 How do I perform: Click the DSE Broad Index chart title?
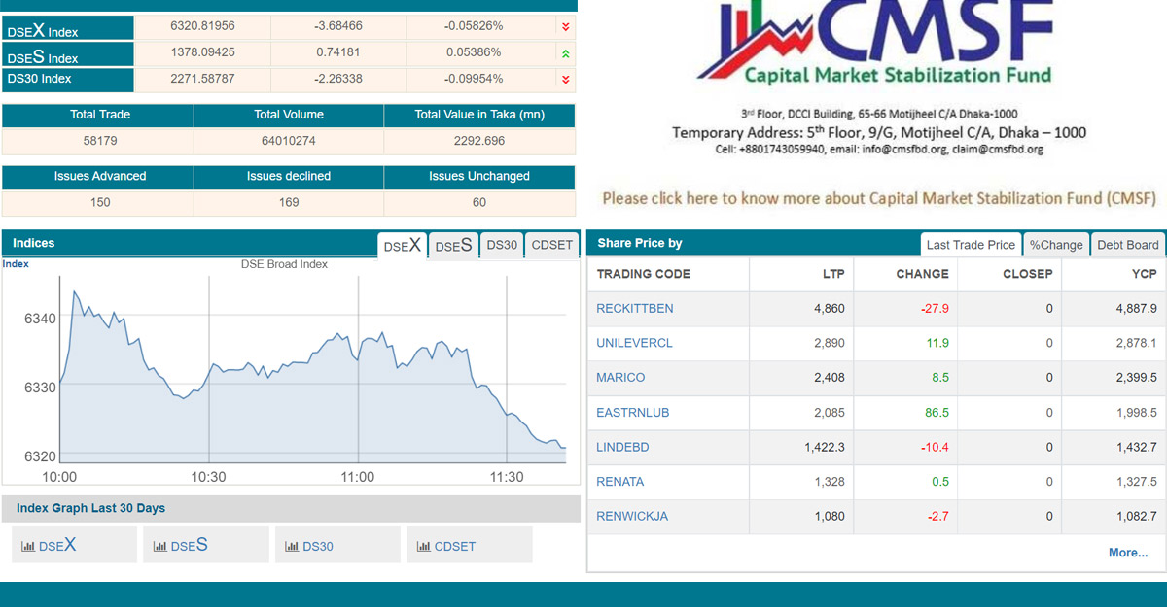coord(284,264)
